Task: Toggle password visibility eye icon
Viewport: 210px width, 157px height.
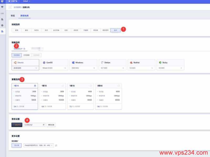Action: [x=44, y=125]
